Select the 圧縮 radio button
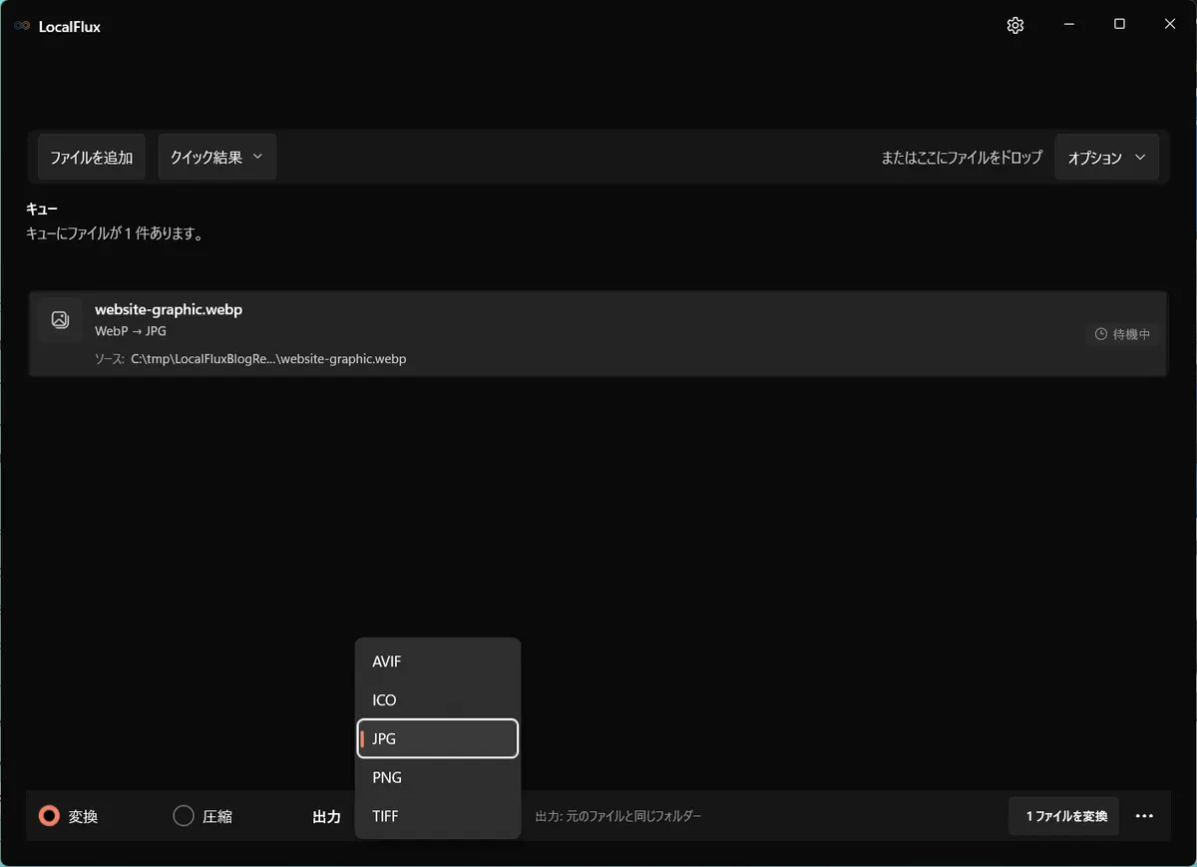 pos(184,816)
